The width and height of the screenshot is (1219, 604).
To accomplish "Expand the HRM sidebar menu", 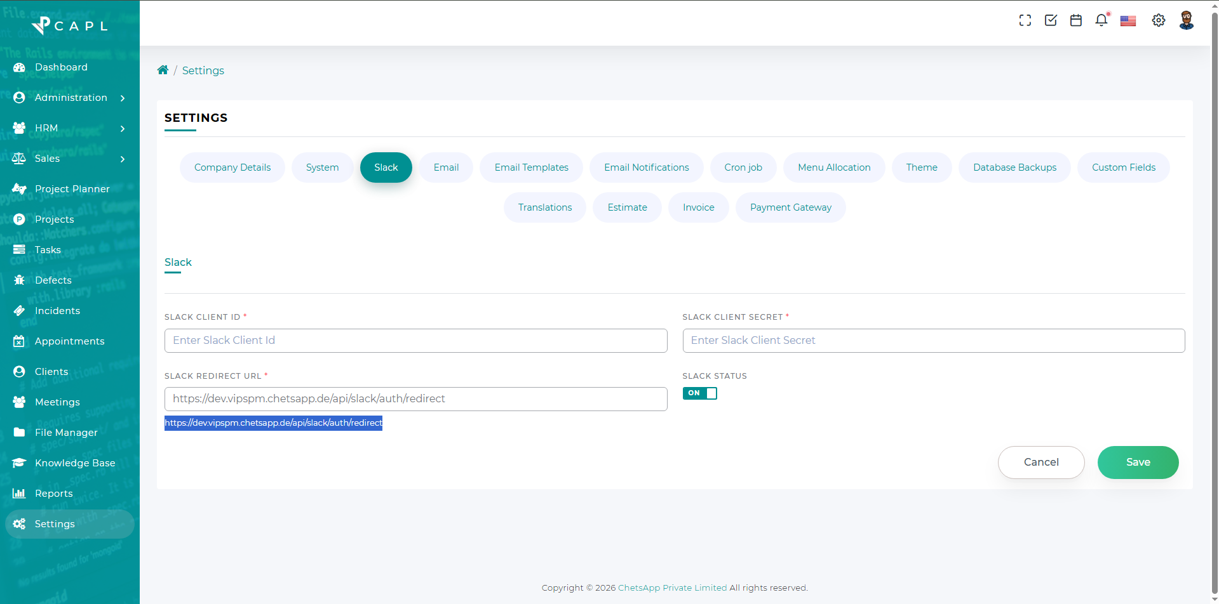I will (x=70, y=128).
